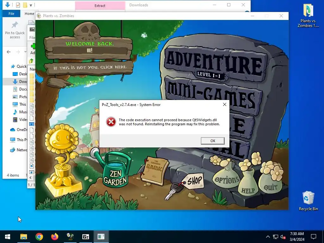Click the Quit vase
This screenshot has width=324, height=243.
click(271, 182)
